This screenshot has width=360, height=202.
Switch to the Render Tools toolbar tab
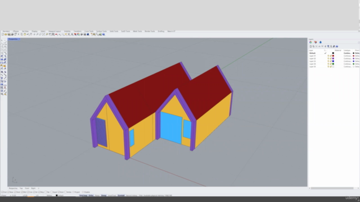150,31
